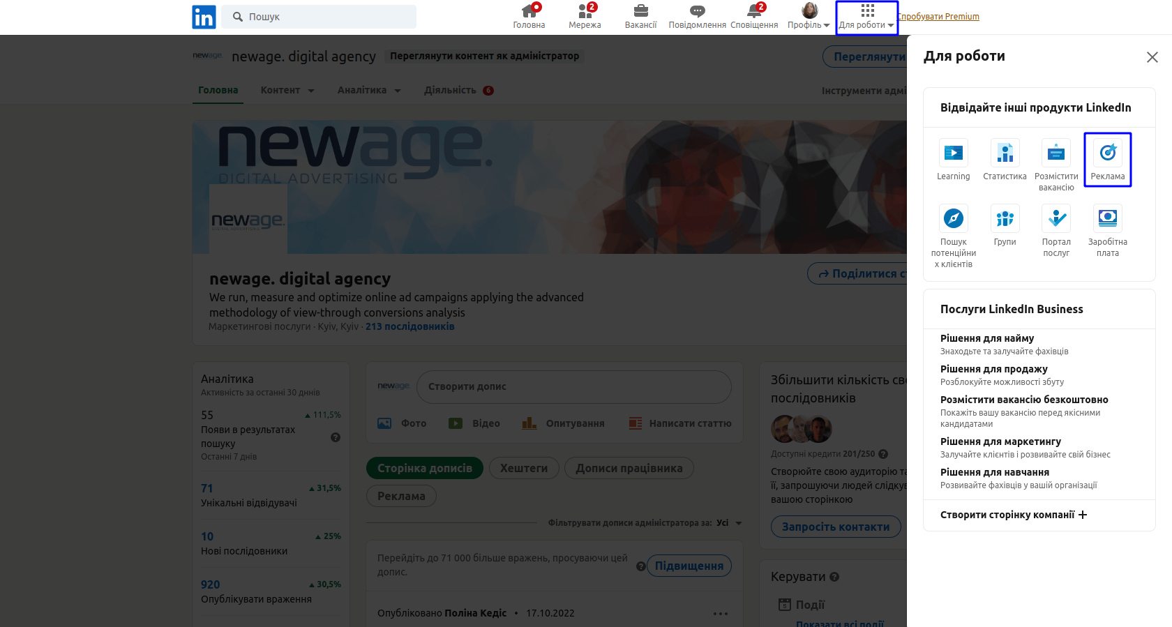Open the Аналітика dropdown tab
1172x627 pixels.
click(369, 91)
